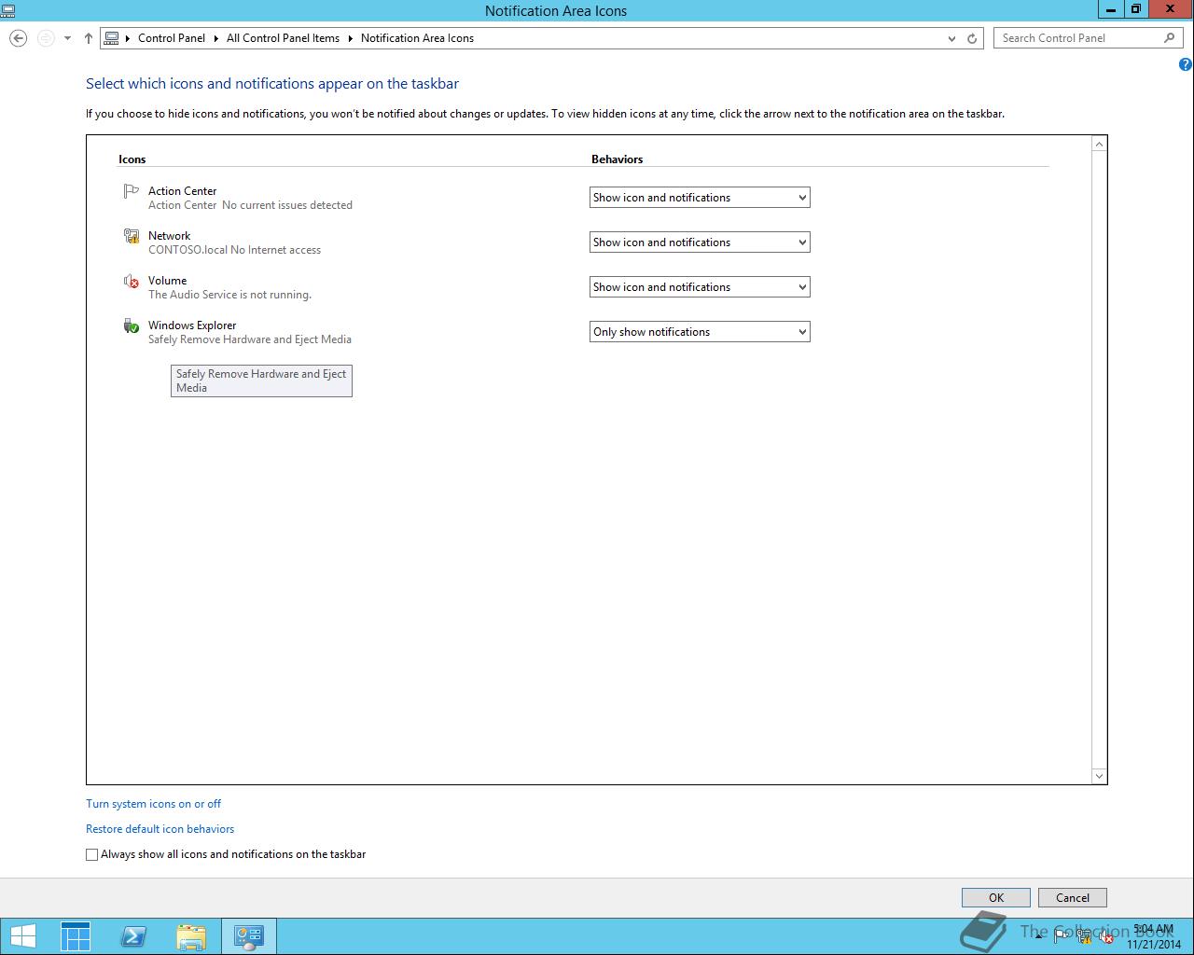Viewport: 1194px width, 955px height.
Task: Click the list scrollbar up arrow
Action: coord(1099,144)
